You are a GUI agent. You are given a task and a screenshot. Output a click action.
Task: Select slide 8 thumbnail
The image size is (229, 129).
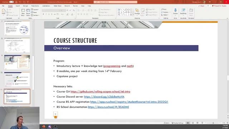pos(17,45)
